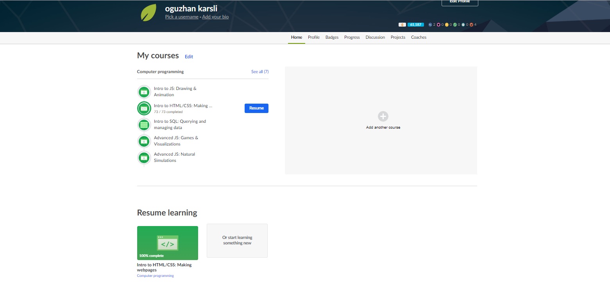
Task: Click the green earth badge icon
Action: tap(455, 25)
